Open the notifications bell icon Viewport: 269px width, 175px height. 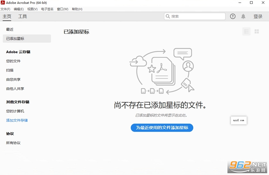click(x=243, y=16)
